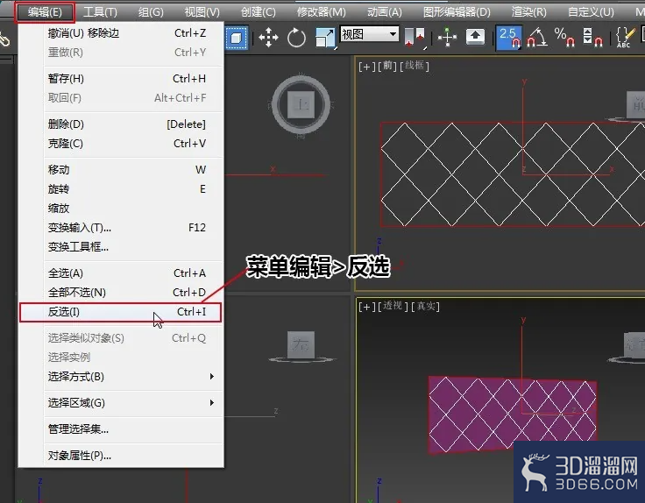Open the 工具(T) menu
Screen dimensions: 645x503
100,12
